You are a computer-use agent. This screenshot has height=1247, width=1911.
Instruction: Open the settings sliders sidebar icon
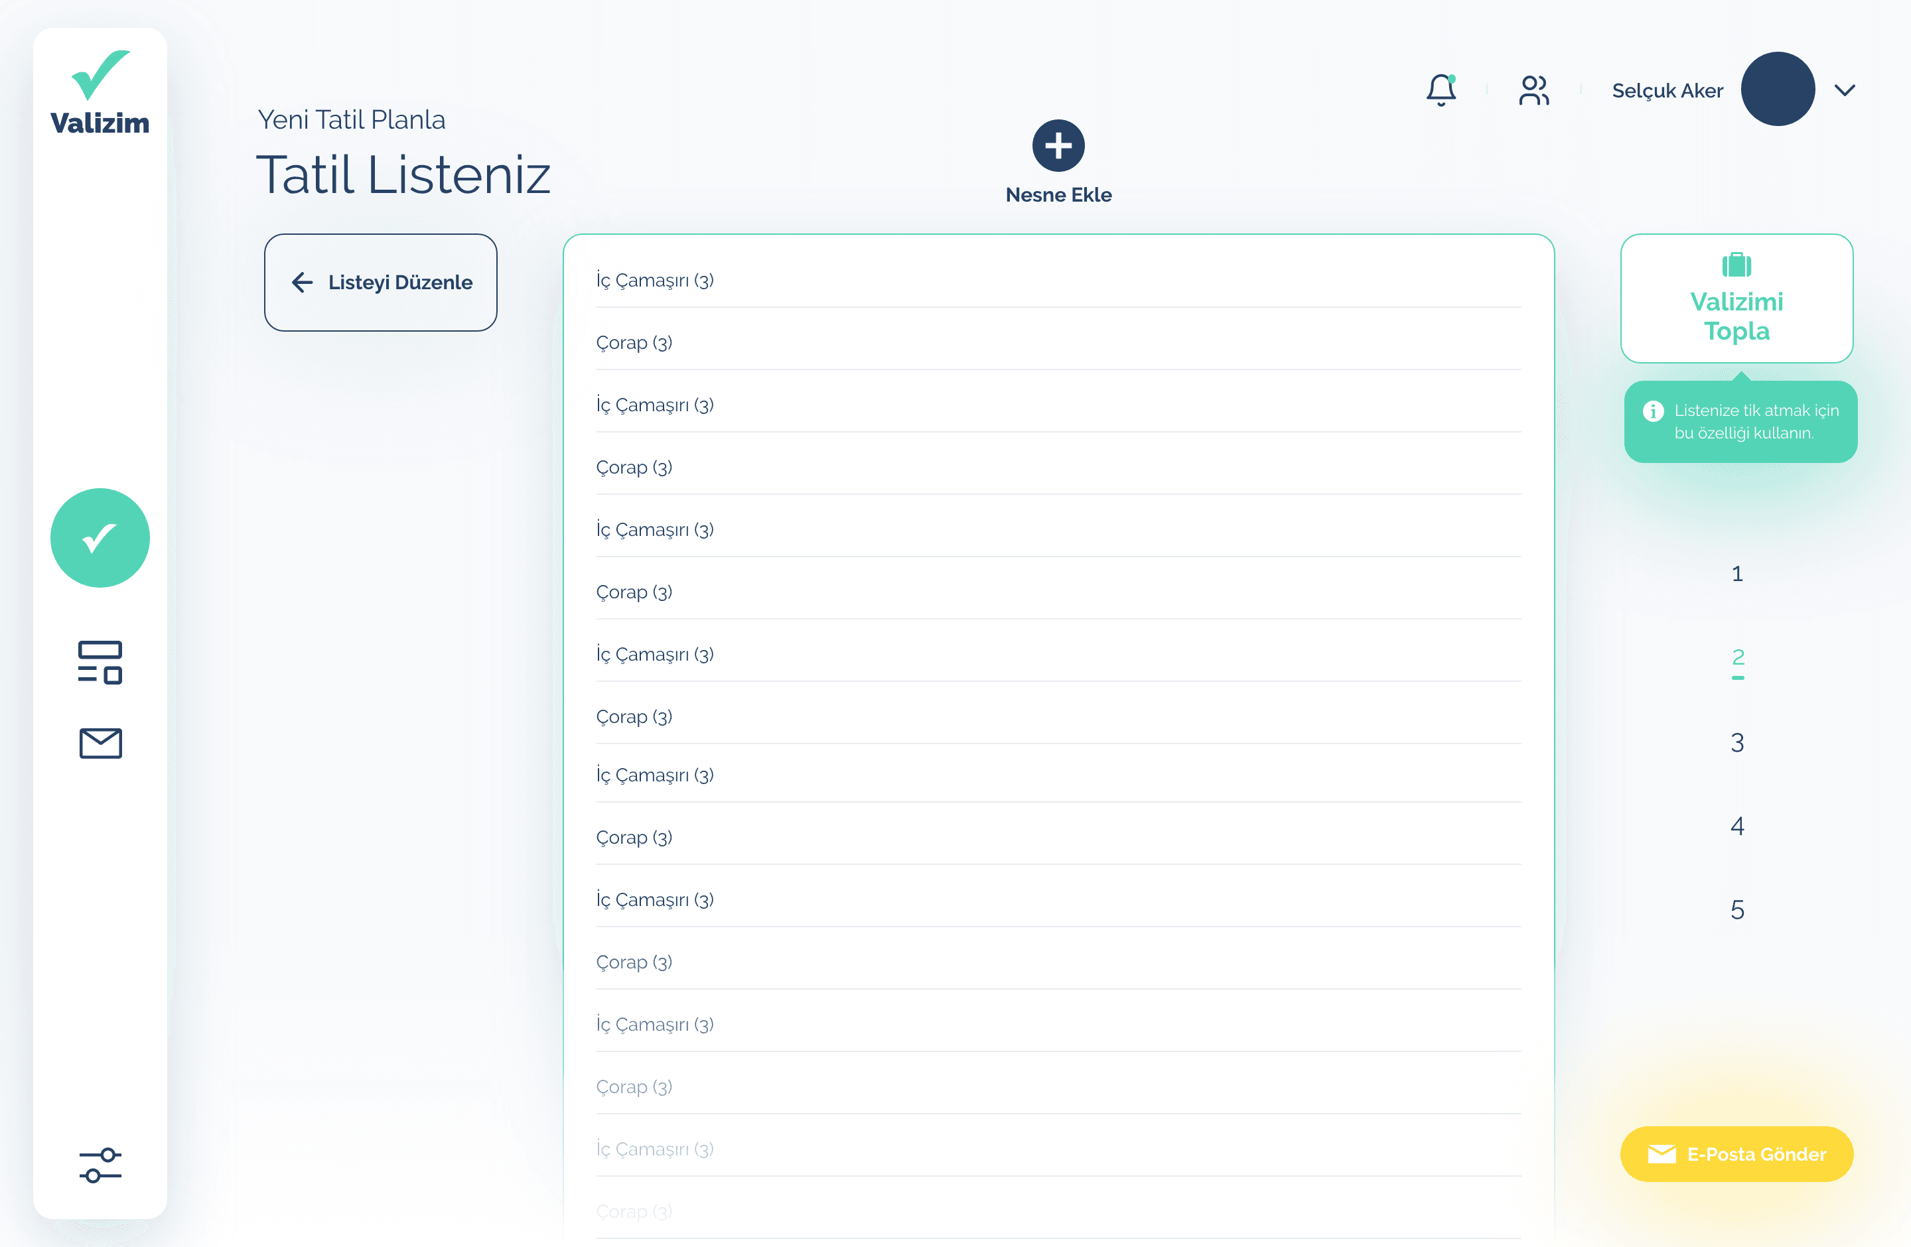click(x=100, y=1165)
